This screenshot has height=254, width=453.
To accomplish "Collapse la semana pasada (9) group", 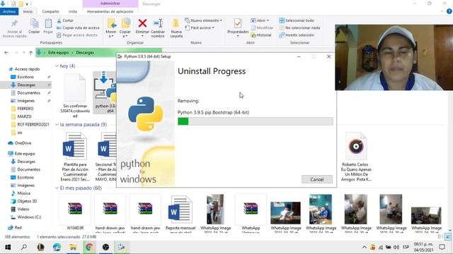I will [x=57, y=124].
